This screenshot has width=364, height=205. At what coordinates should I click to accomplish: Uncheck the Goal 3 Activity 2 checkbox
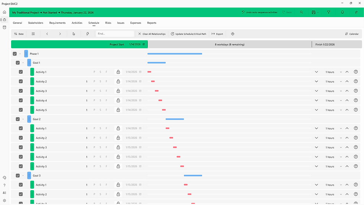point(21,194)
